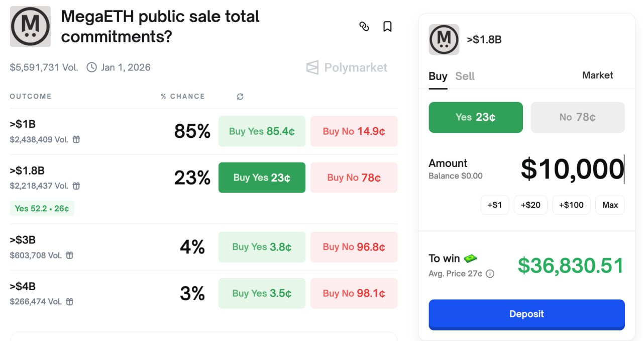
Task: Click gift icon on >$1.8B row
Action: coord(76,186)
